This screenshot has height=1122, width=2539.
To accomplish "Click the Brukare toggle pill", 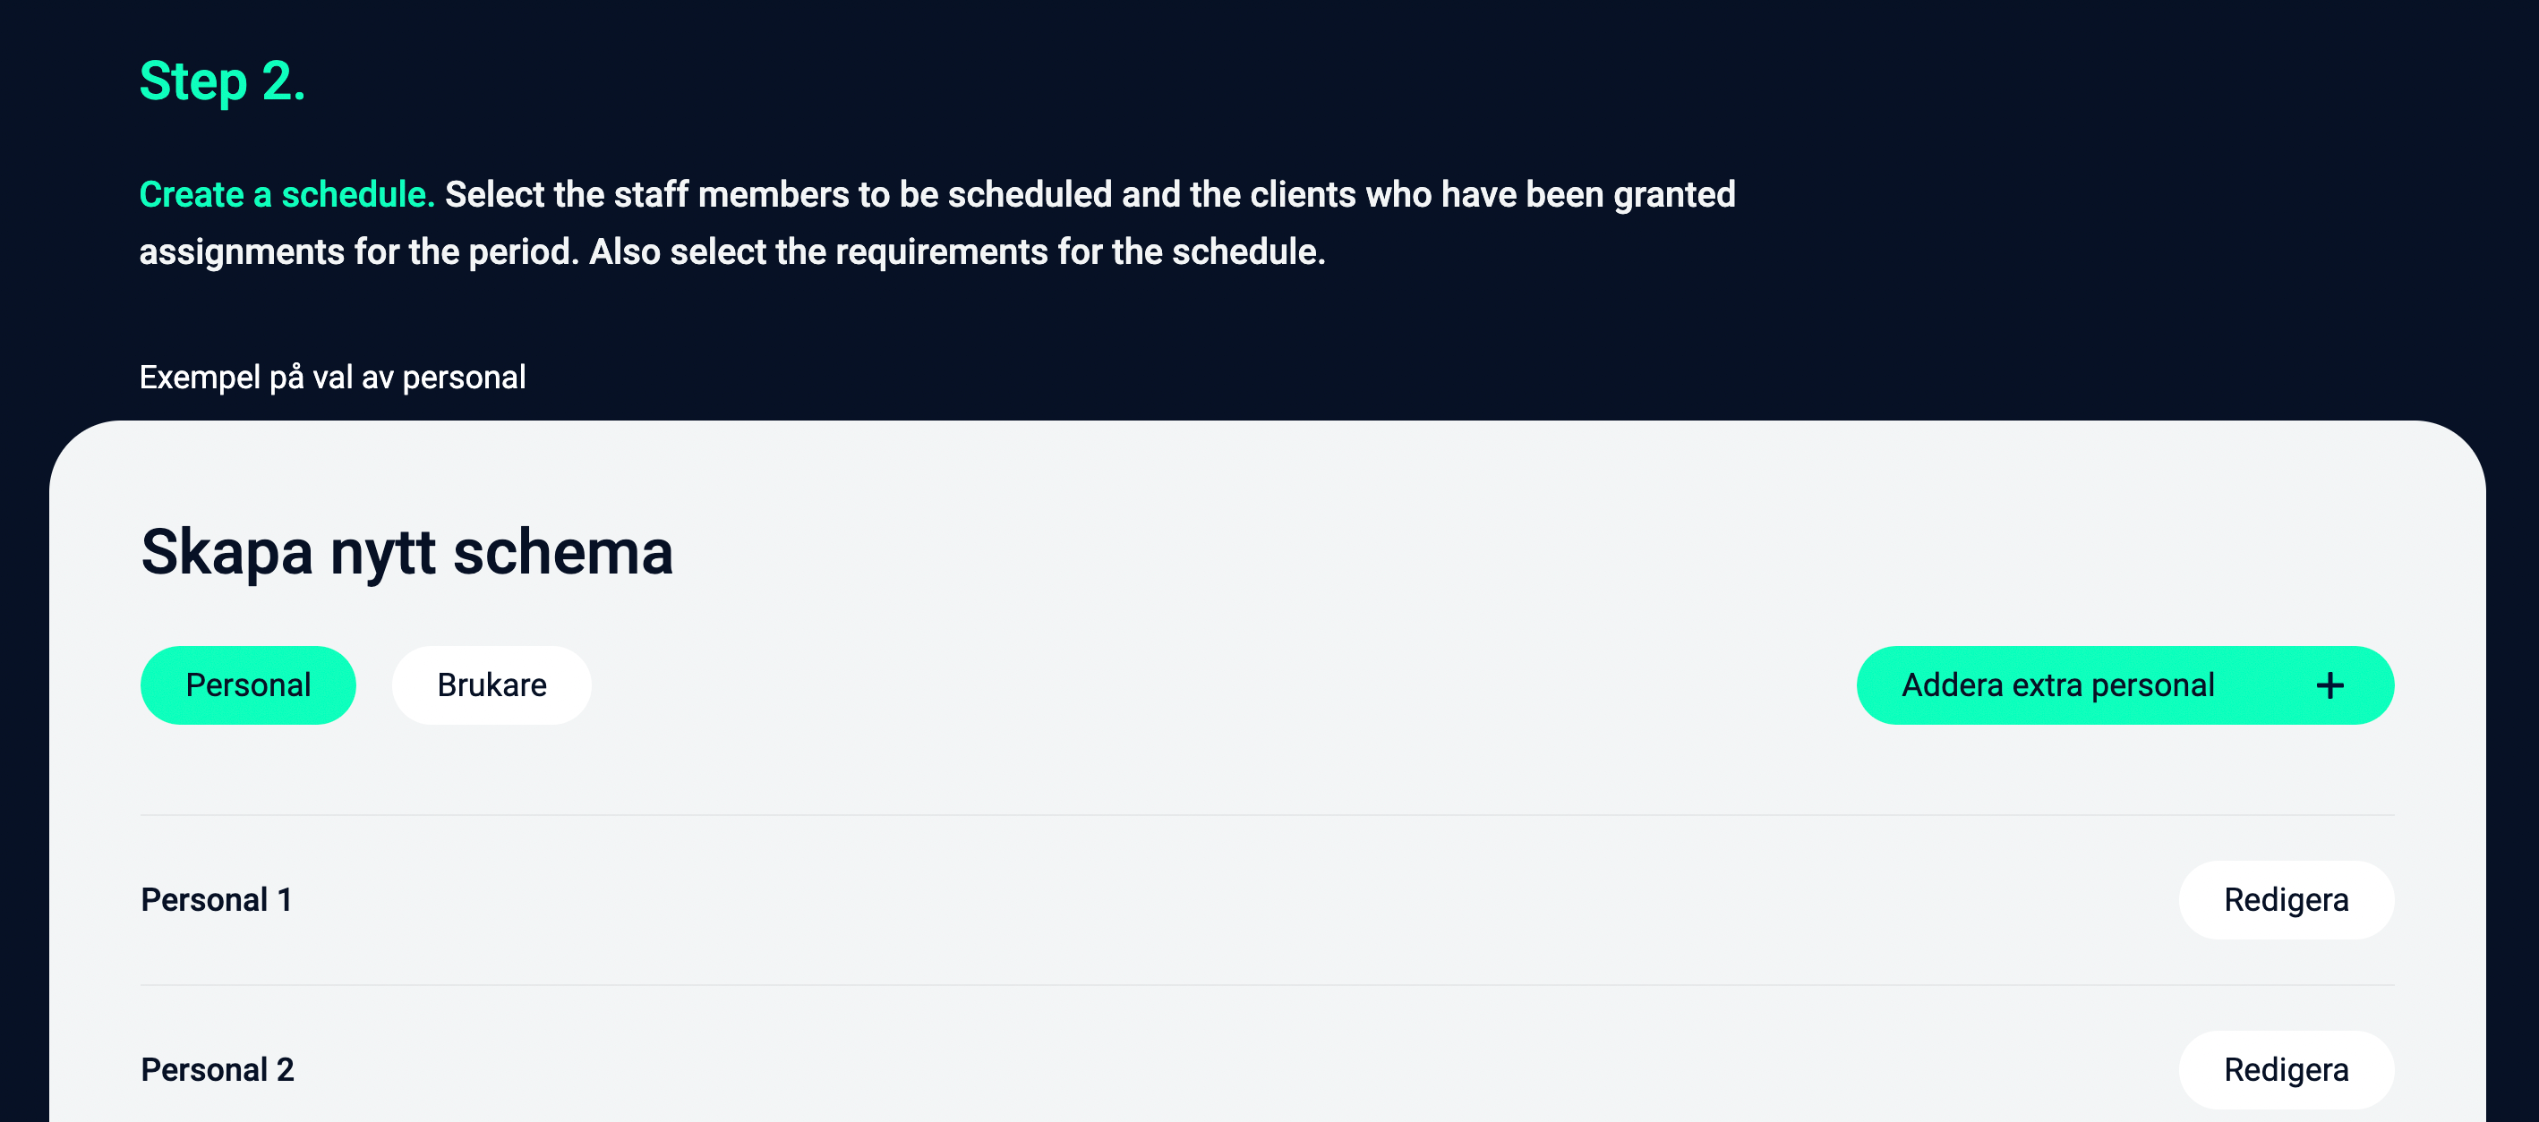I will (x=491, y=684).
